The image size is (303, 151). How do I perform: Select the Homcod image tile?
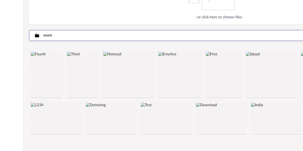[128, 75]
